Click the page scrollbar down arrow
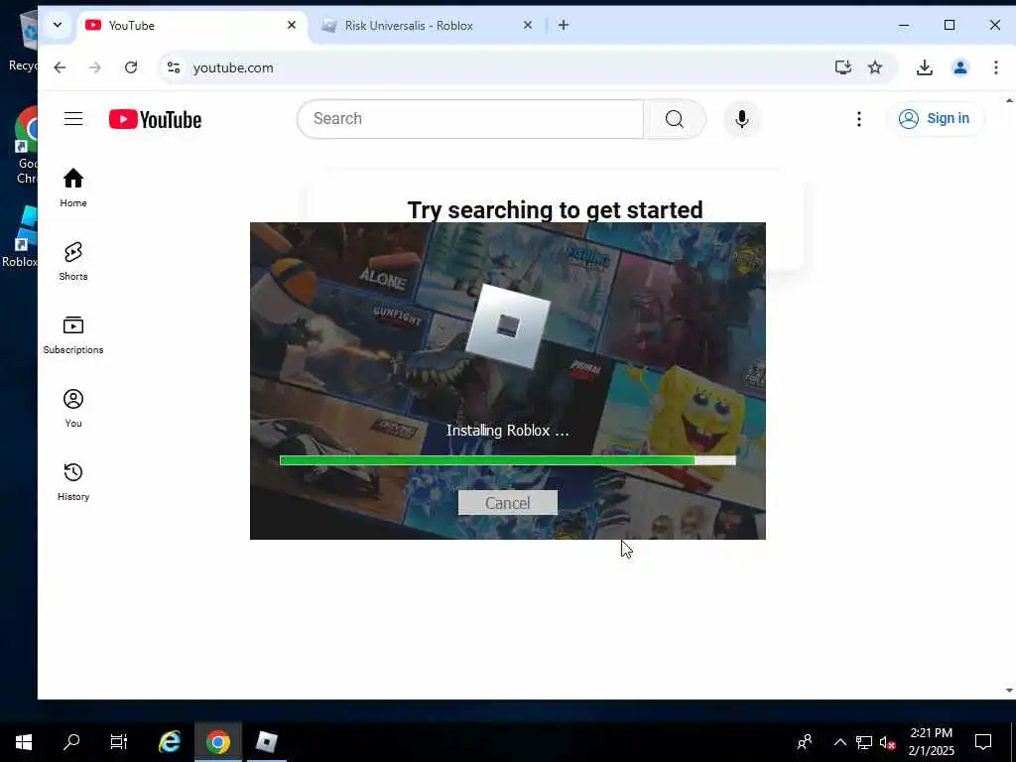Screen dimensions: 1016x762 pos(1009,691)
